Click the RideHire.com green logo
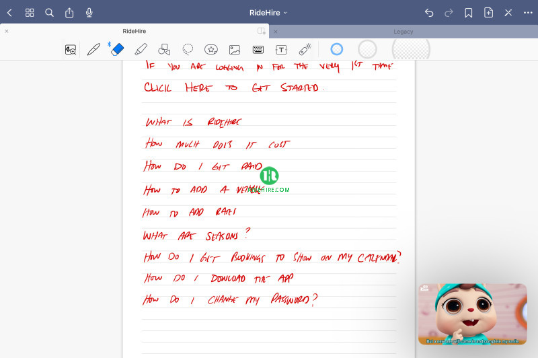Image resolution: width=538 pixels, height=358 pixels. (x=269, y=180)
